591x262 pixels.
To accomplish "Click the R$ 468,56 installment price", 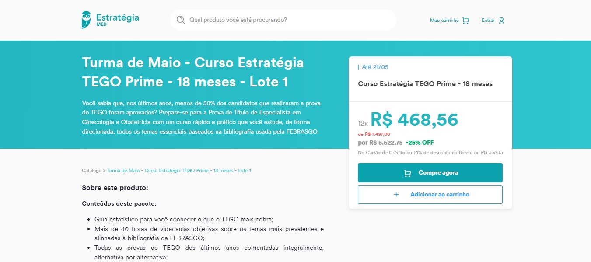I will (x=414, y=120).
